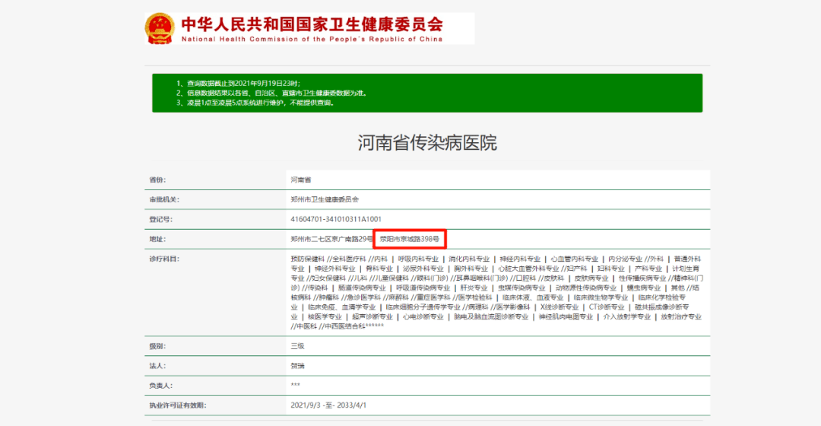The image size is (821, 426).
Task: Click 虫媒传染病专业 in the departments list
Action: [x=521, y=288]
